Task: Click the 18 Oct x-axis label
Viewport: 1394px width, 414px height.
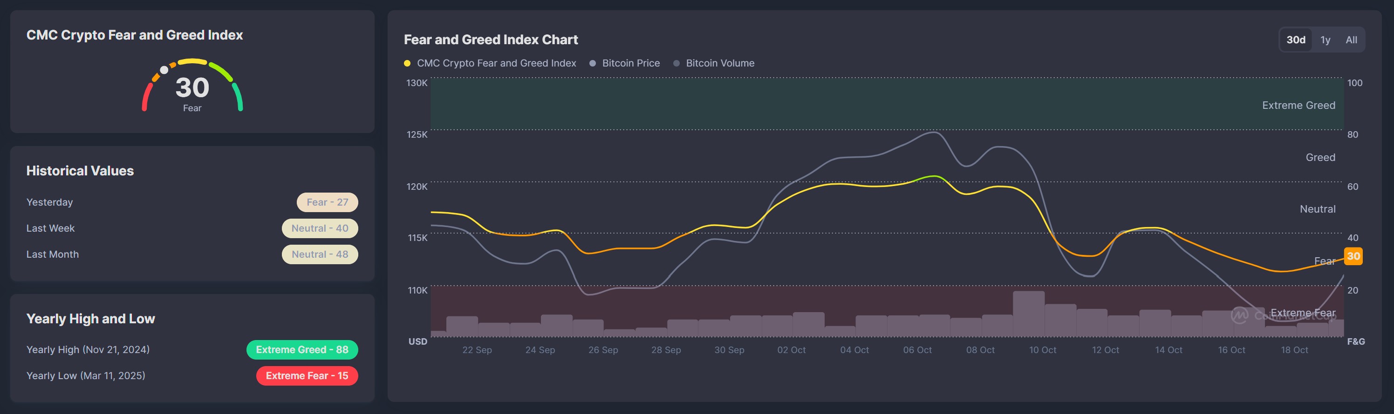Action: (1294, 350)
